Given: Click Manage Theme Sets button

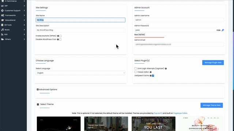Looking at the screenshot, I should pos(212,105).
